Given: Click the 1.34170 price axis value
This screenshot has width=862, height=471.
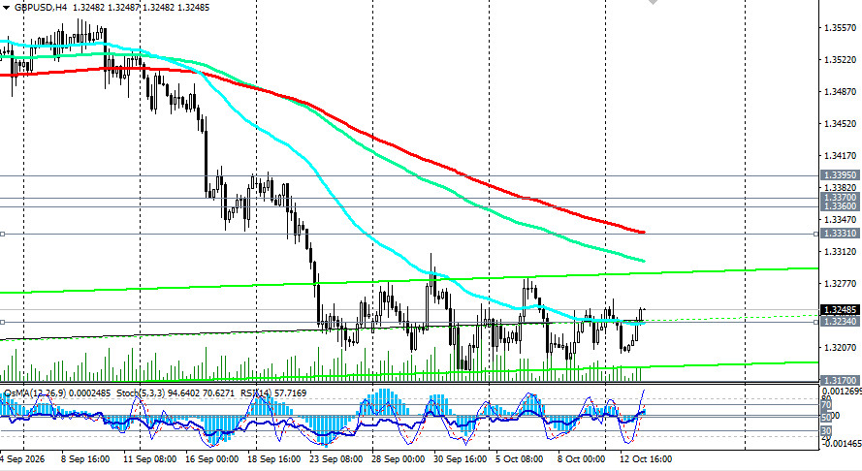Looking at the screenshot, I should click(841, 155).
